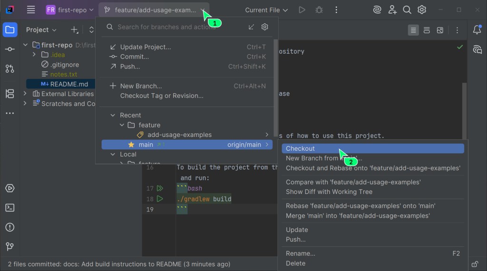Choose Push action in branch popup

[x=187, y=67]
